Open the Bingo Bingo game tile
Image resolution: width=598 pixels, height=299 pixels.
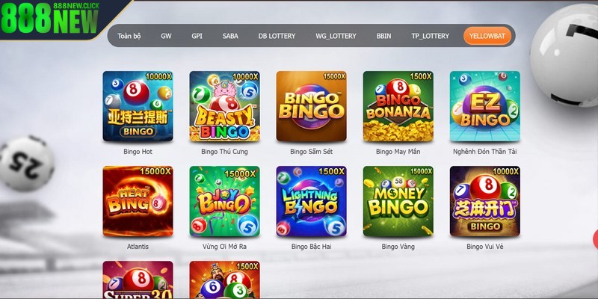[311, 106]
